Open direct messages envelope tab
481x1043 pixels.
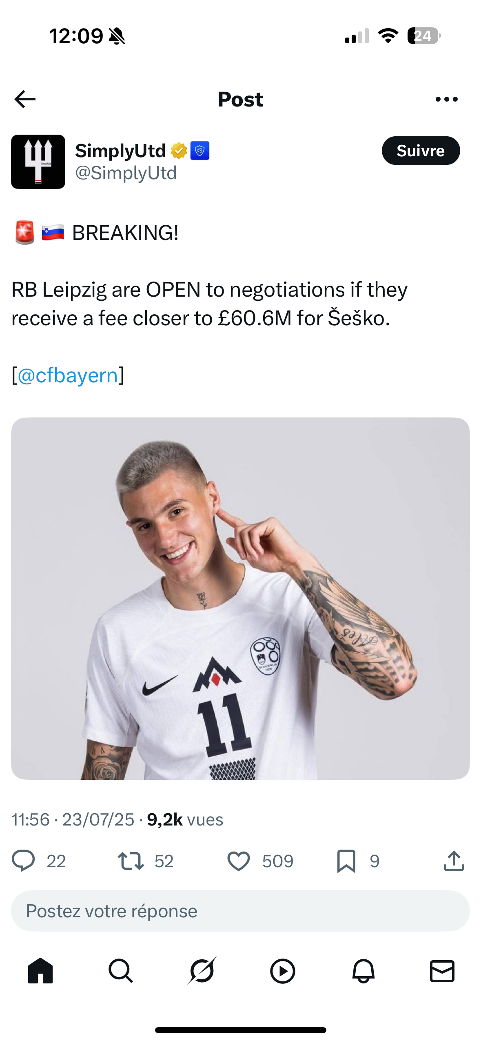pyautogui.click(x=442, y=971)
